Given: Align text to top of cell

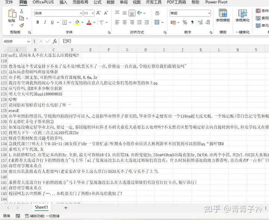Looking at the screenshot, I should pos(117,13).
